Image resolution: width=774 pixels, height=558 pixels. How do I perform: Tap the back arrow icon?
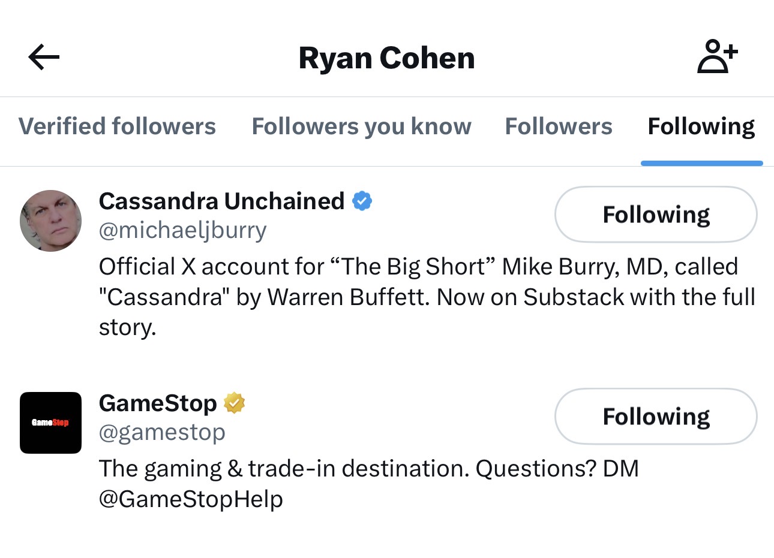[x=44, y=58]
